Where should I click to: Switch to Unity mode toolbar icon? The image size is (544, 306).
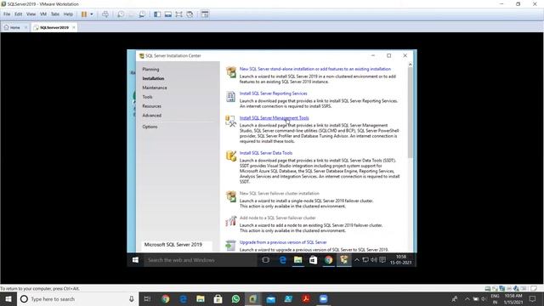(190, 14)
